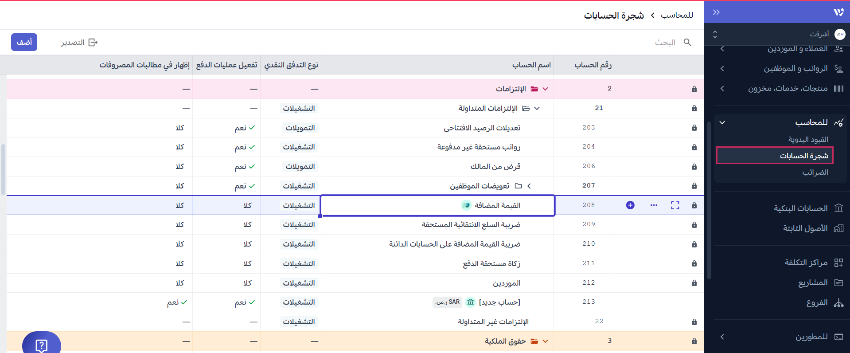Open القيود اليدوية in the sidebar
850x353 pixels.
[x=808, y=139]
